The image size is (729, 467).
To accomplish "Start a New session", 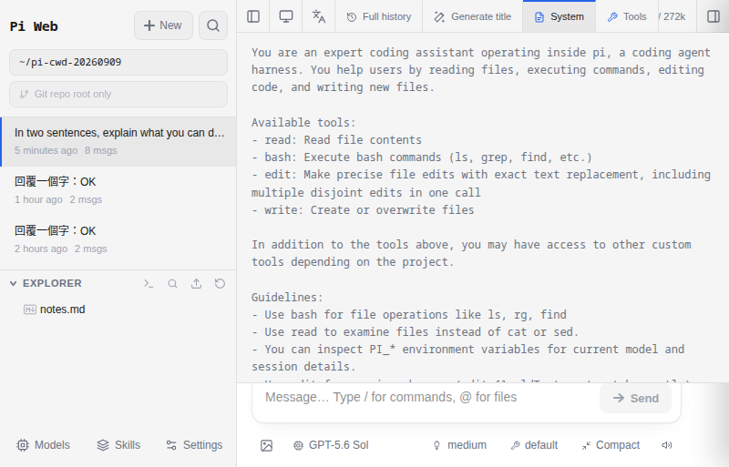I will (x=163, y=25).
